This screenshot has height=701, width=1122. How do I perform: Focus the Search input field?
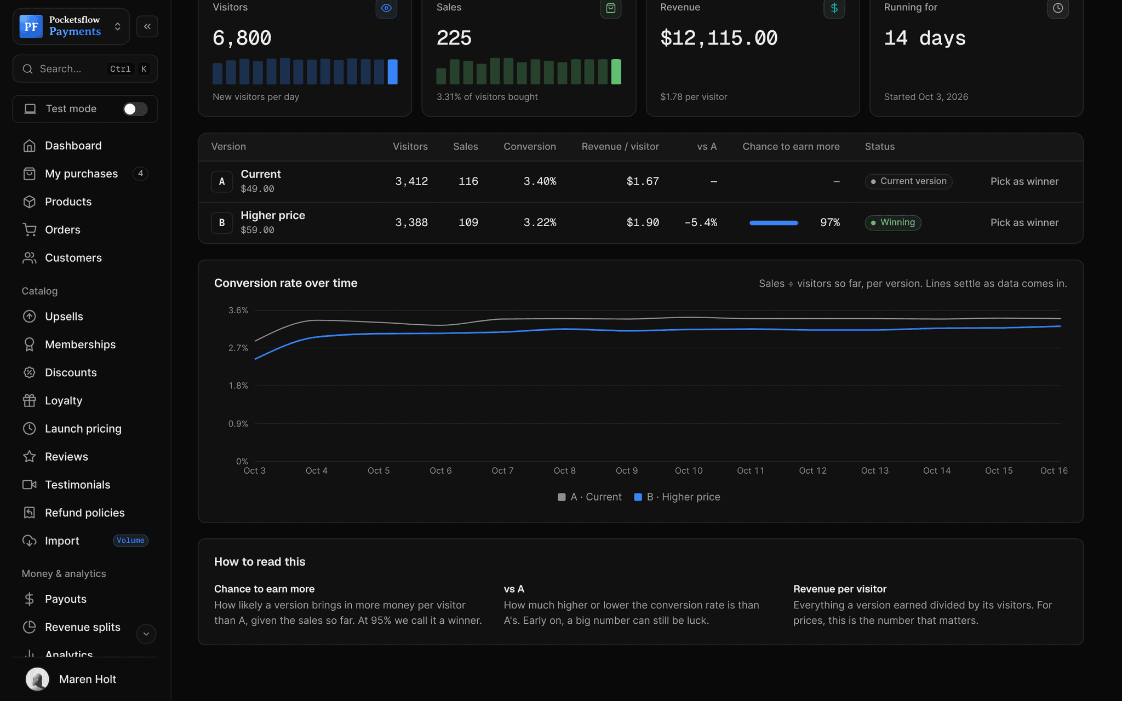[x=85, y=68]
